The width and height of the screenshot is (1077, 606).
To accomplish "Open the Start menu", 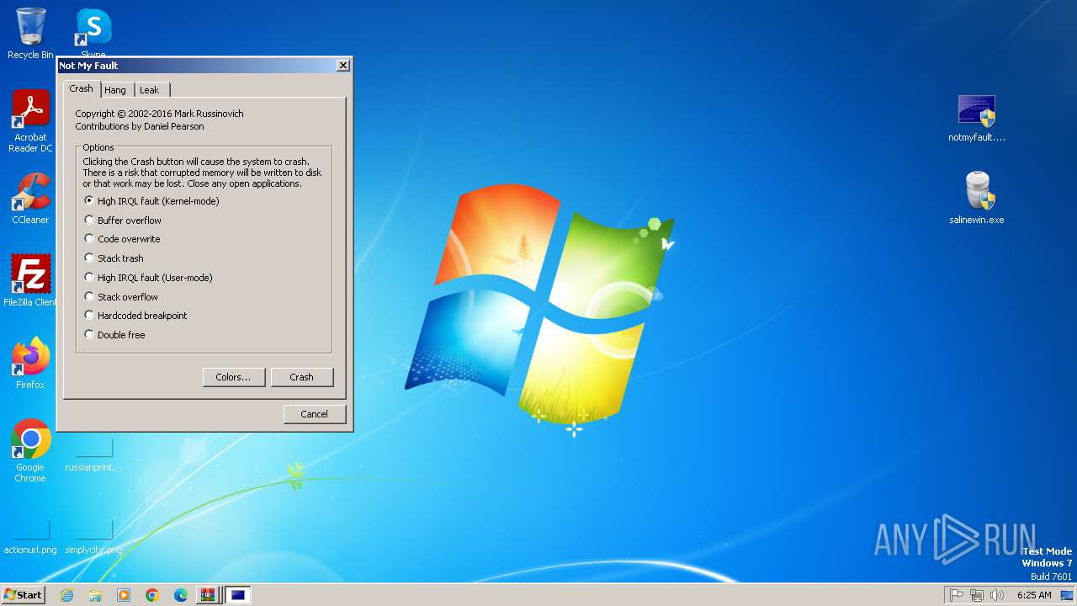I will pyautogui.click(x=23, y=595).
